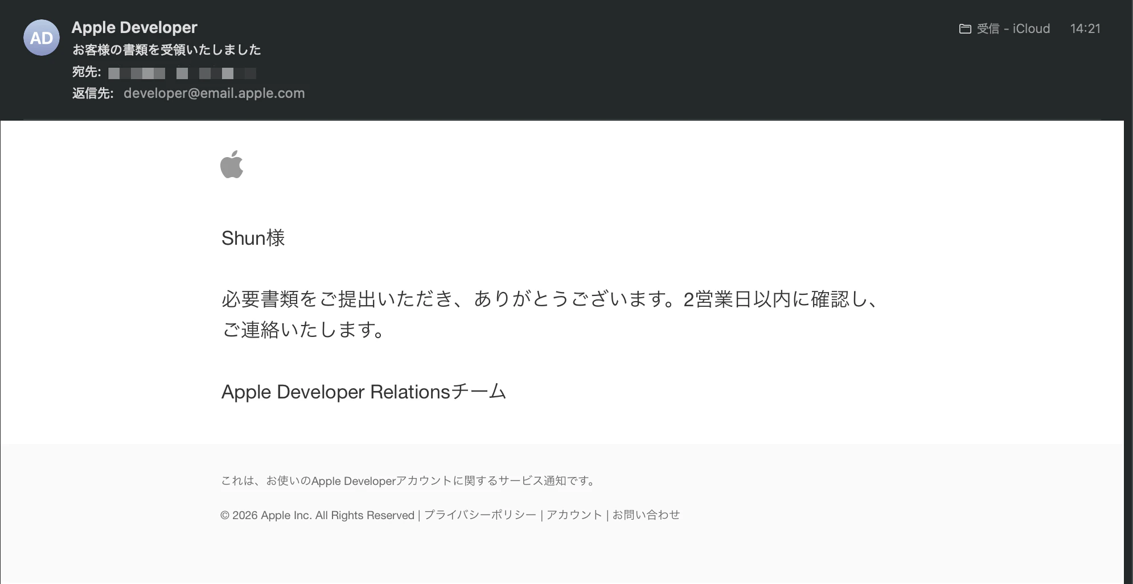Screen dimensions: 1133x584
Task: Click the sender name Apple Developer
Action: coord(134,27)
